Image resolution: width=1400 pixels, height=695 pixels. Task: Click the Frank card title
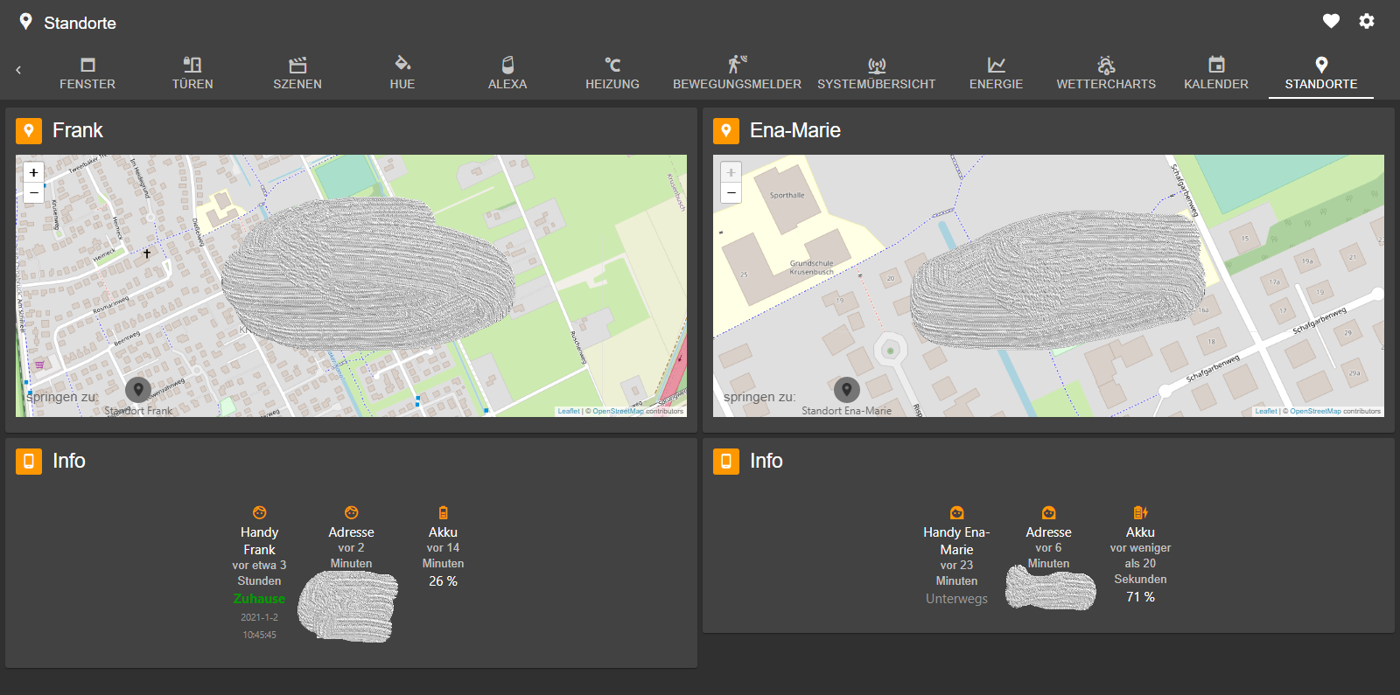78,130
